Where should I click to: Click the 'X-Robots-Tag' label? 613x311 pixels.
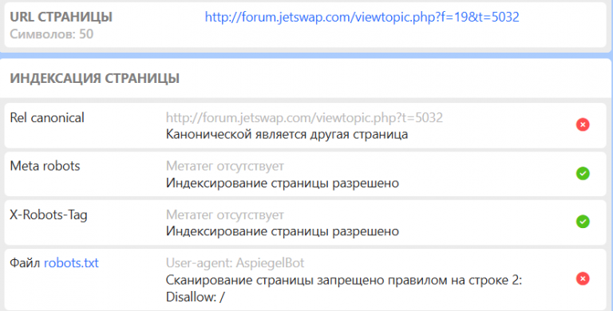point(49,215)
